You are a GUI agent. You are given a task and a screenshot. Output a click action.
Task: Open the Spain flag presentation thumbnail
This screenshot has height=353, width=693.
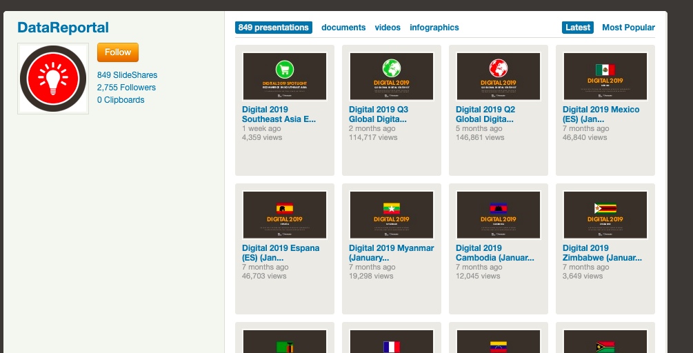coord(285,215)
